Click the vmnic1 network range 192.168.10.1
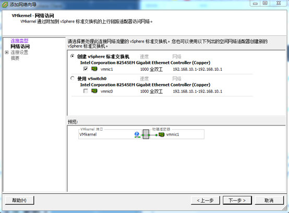Viewport: 289px width, 213px height. tap(197, 69)
